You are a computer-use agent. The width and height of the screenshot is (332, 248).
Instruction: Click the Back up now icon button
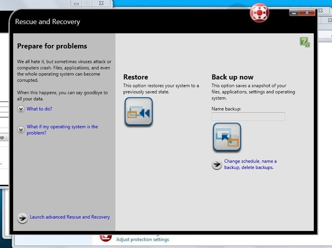click(x=227, y=137)
